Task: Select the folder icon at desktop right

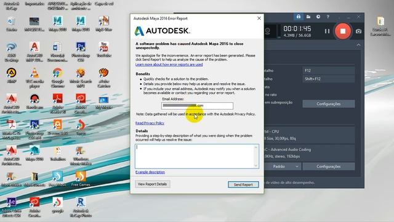Action: pos(380,27)
